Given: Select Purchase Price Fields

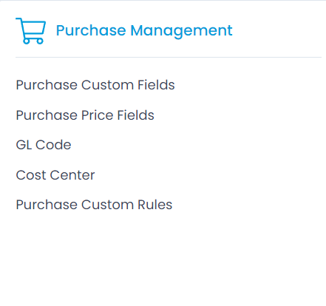Looking at the screenshot, I should click(85, 115).
